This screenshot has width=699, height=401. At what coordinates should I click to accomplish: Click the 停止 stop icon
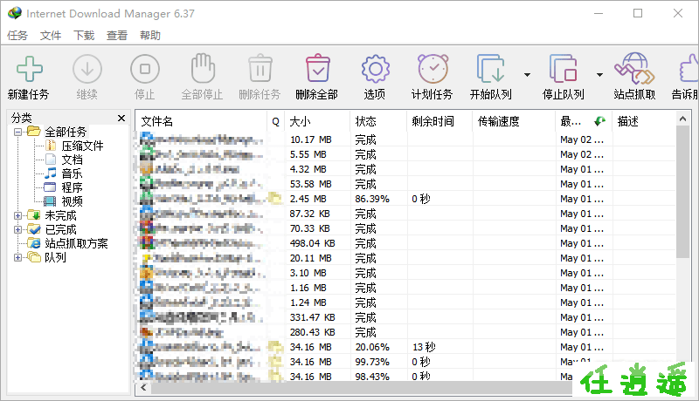click(145, 69)
